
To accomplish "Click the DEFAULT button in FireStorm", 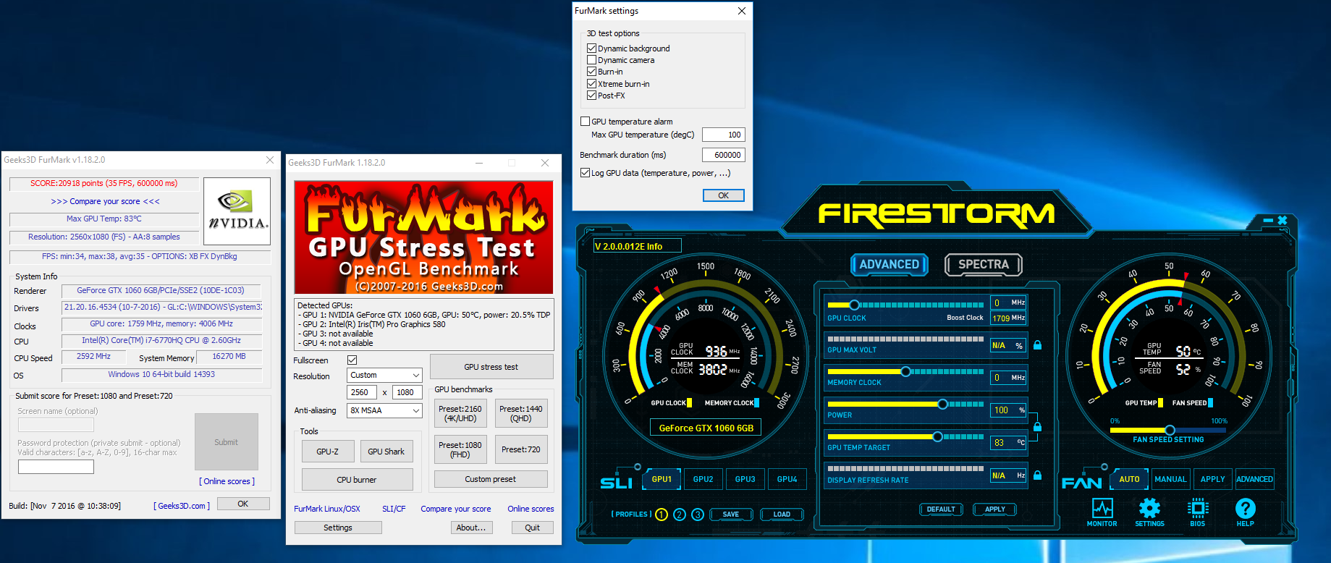I will (941, 509).
